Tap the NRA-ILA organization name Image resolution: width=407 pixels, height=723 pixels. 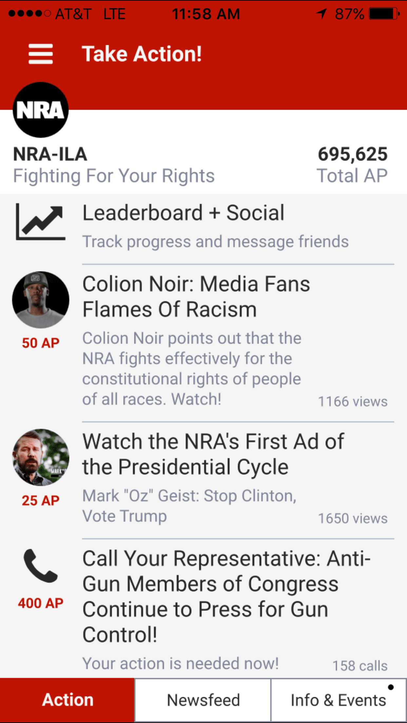50,154
